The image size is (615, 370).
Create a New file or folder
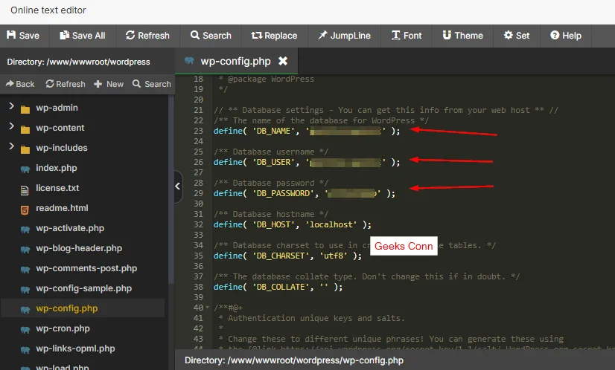tap(109, 84)
